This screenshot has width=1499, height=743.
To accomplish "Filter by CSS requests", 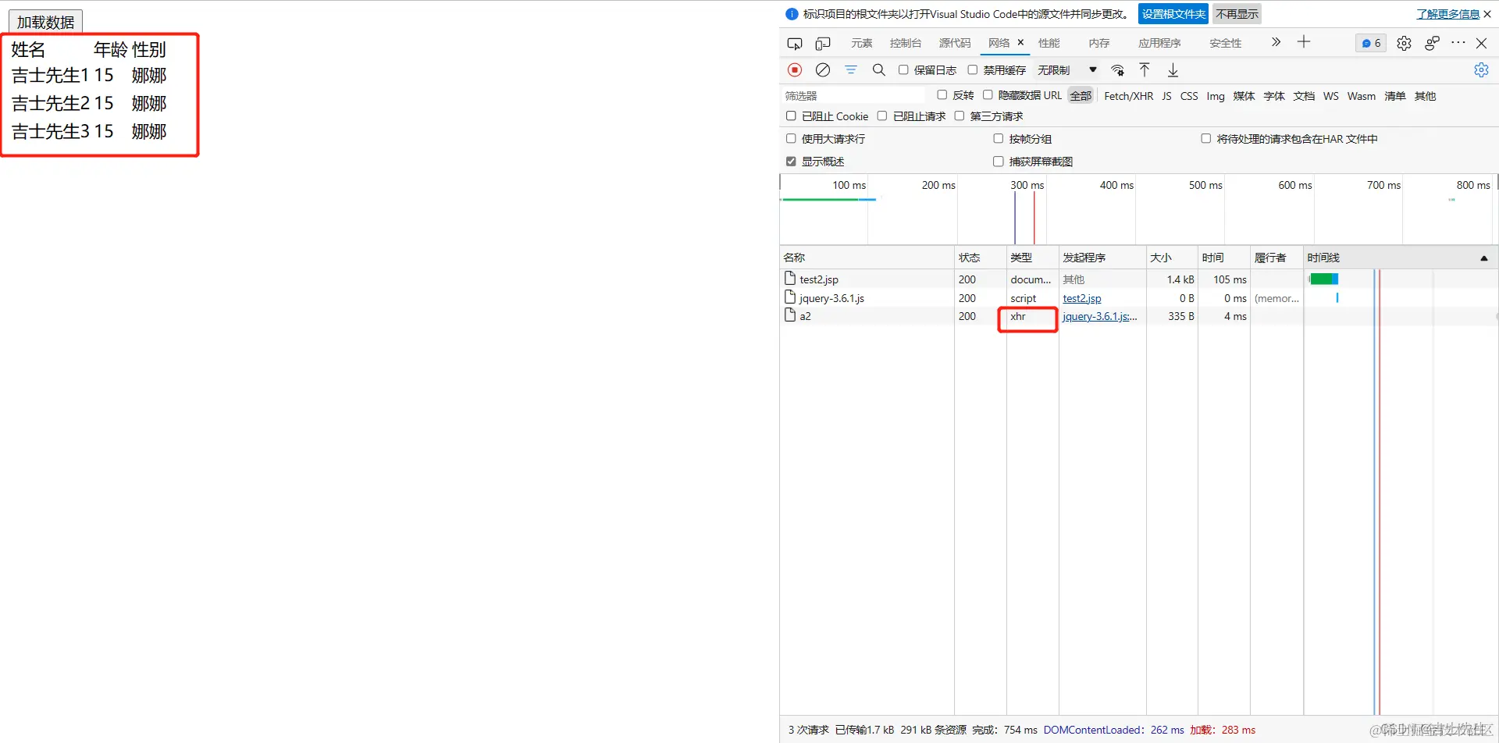I will 1189,96.
